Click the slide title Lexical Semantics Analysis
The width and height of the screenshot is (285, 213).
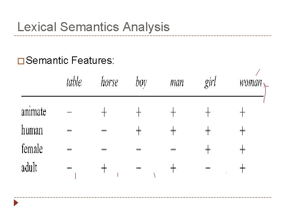pos(93,27)
